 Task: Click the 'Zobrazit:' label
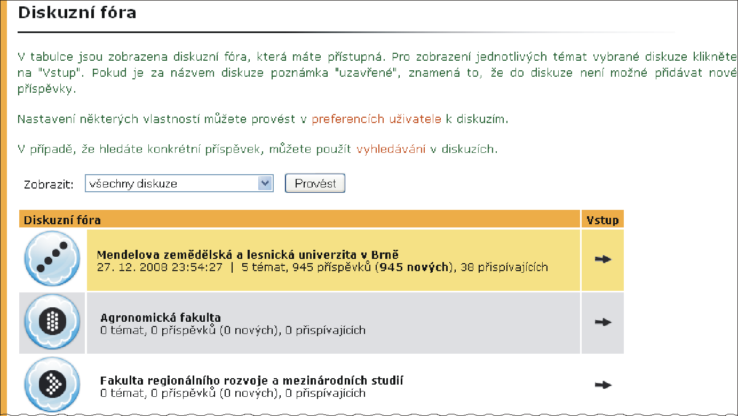[x=49, y=184]
